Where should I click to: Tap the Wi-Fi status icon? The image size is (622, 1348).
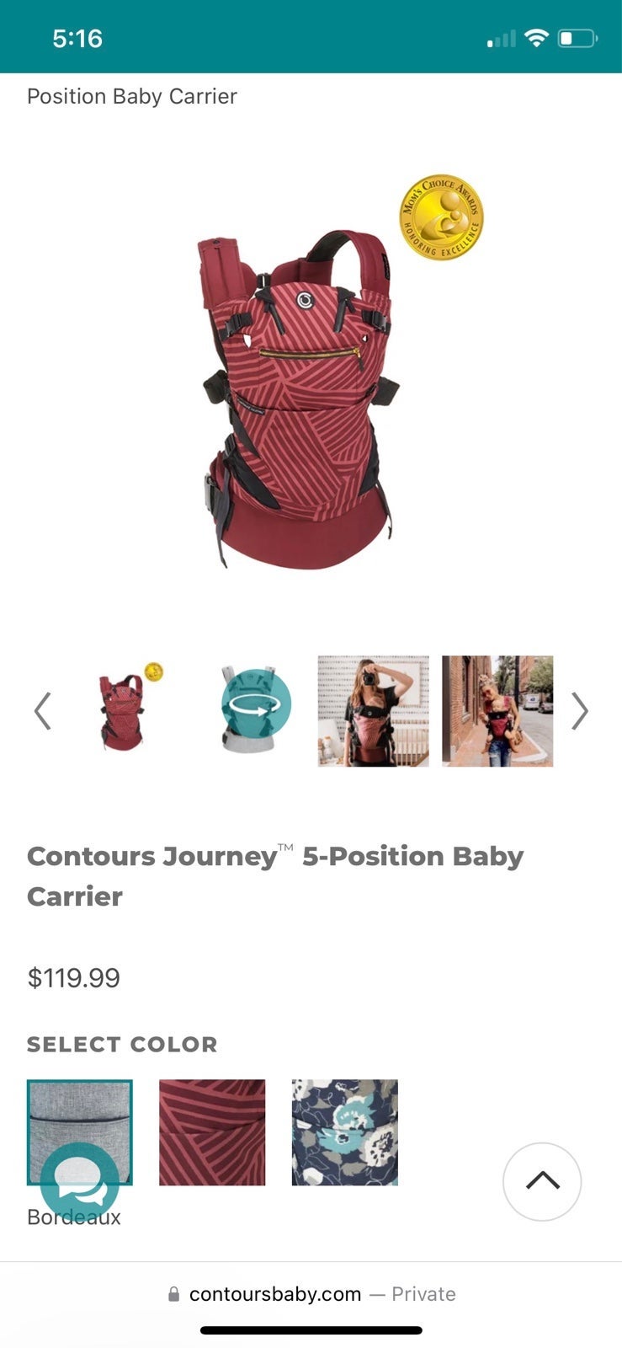pyautogui.click(x=535, y=38)
